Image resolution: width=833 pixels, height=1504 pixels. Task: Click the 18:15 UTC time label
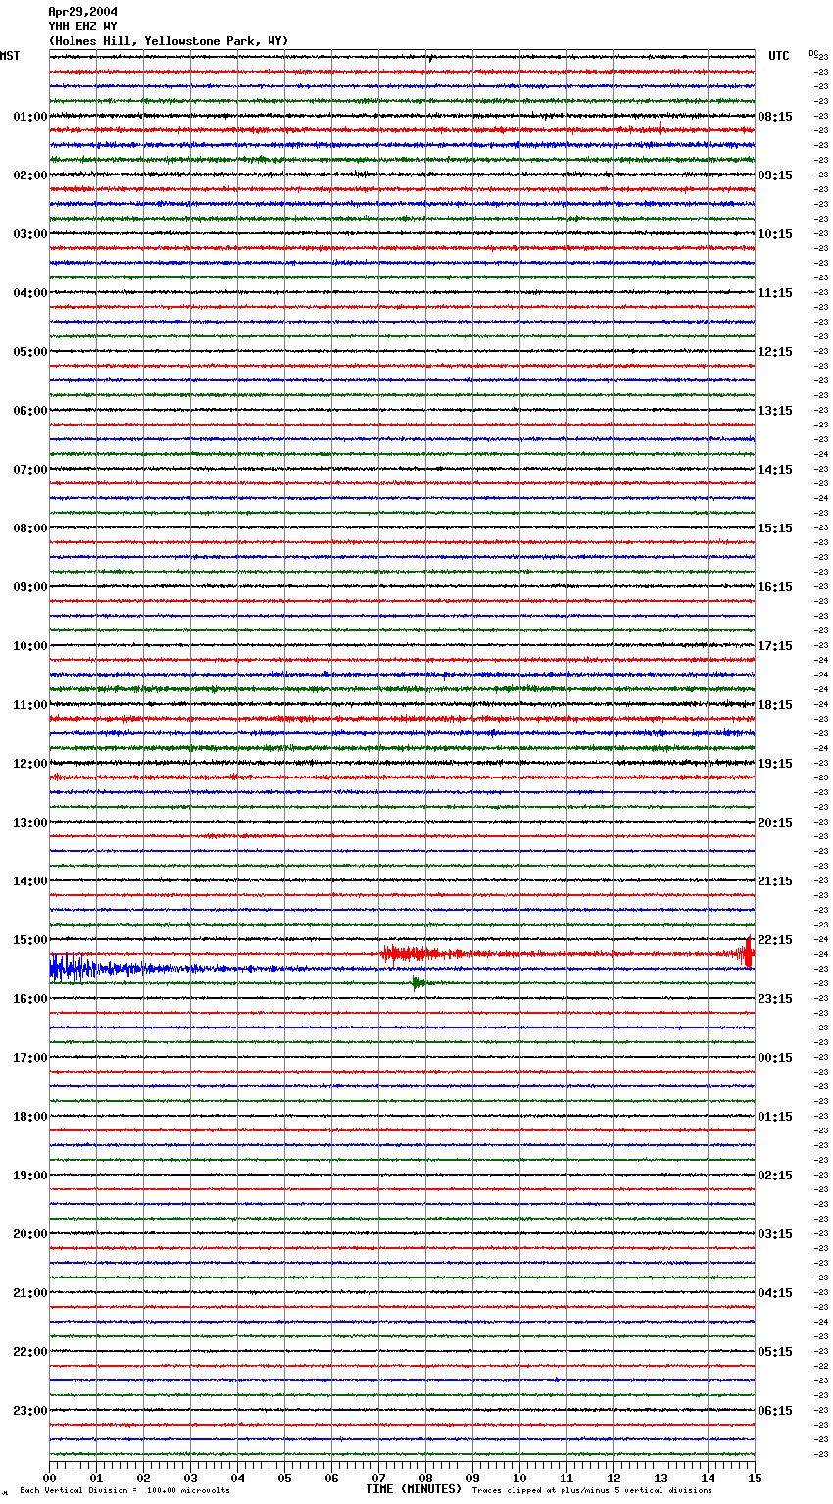pos(775,705)
